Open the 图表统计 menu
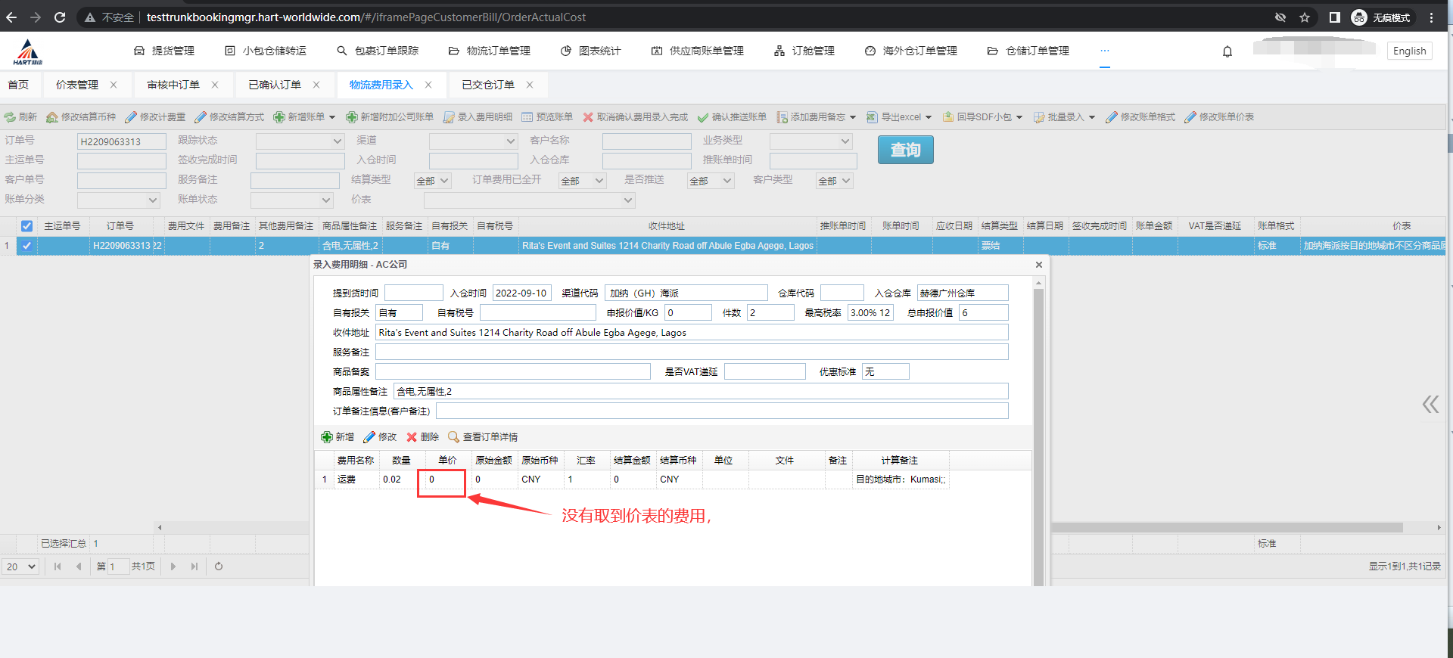 [x=591, y=51]
